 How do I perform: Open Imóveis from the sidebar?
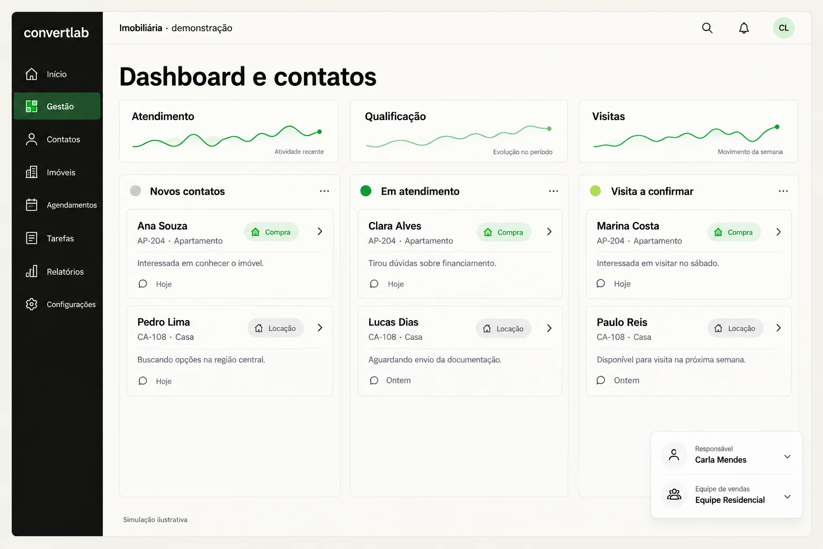[57, 172]
